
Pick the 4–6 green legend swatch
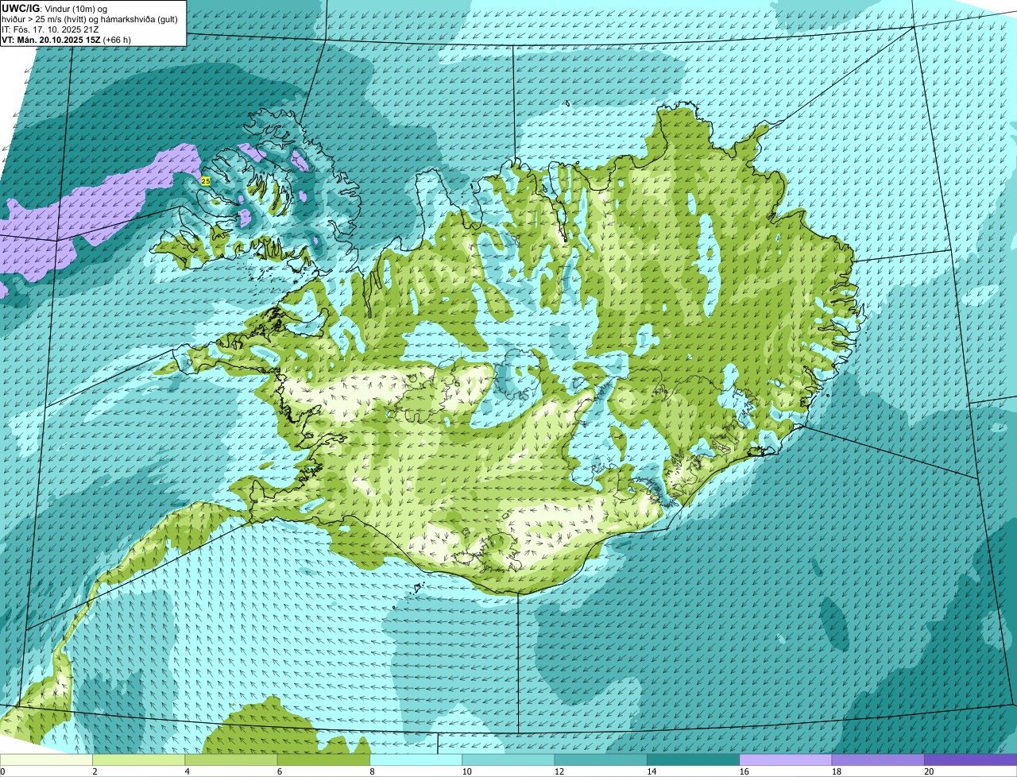pos(231,760)
